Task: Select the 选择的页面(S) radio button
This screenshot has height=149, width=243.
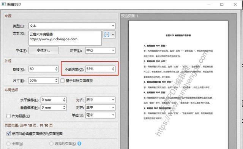Action: tap(51, 144)
